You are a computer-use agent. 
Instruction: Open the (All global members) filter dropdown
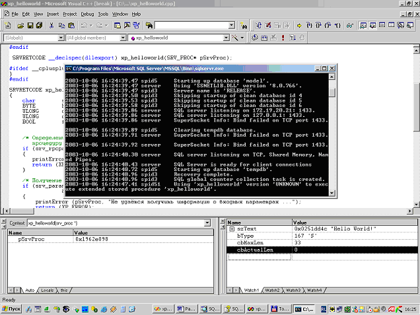[x=123, y=38]
